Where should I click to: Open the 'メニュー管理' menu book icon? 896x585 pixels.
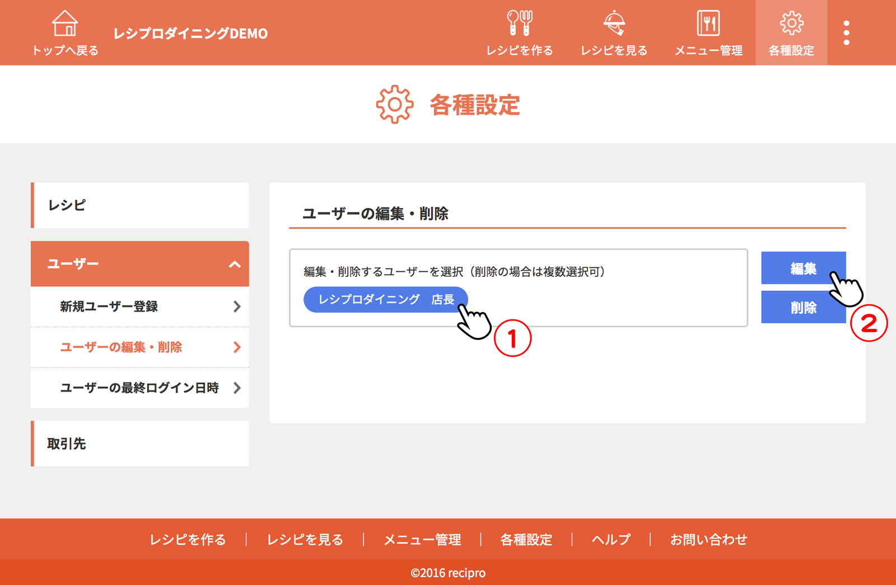click(708, 24)
